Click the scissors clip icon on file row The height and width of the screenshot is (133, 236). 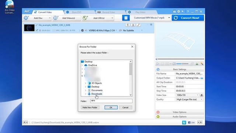[133, 25]
